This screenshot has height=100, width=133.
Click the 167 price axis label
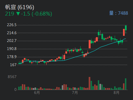click(x=13, y=65)
